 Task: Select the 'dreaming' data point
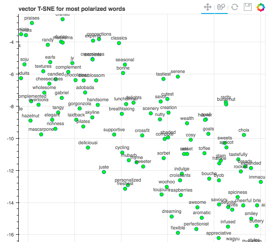tap(172, 216)
